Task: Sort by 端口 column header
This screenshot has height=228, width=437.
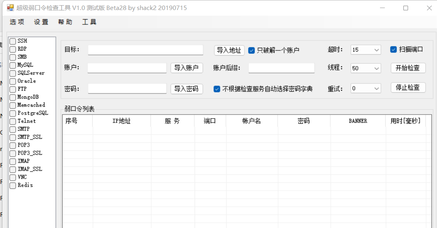Action: pyautogui.click(x=210, y=121)
